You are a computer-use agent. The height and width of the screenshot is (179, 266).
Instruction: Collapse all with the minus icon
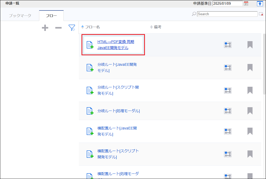[x=58, y=28]
